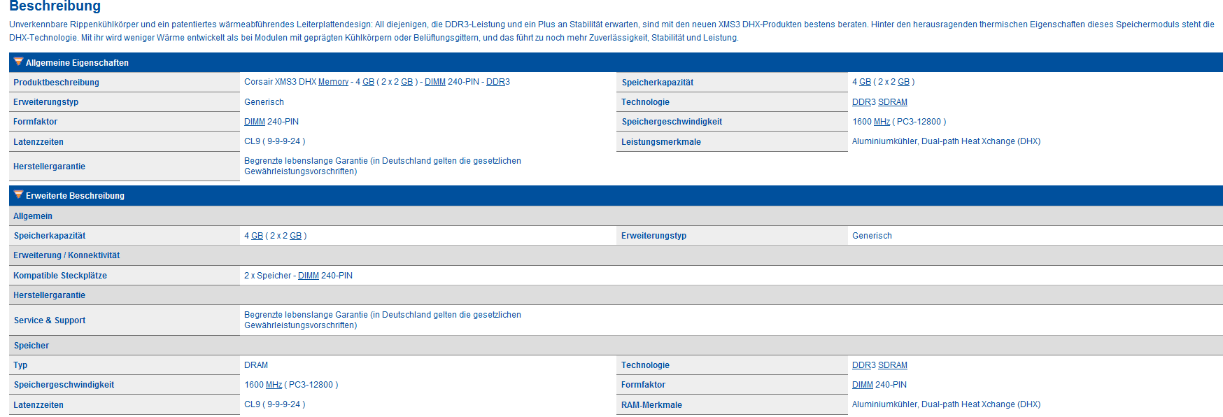Click MHz link in Speicher section Speichergeschwindigkeit row
The height and width of the screenshot is (417, 1223).
(274, 385)
